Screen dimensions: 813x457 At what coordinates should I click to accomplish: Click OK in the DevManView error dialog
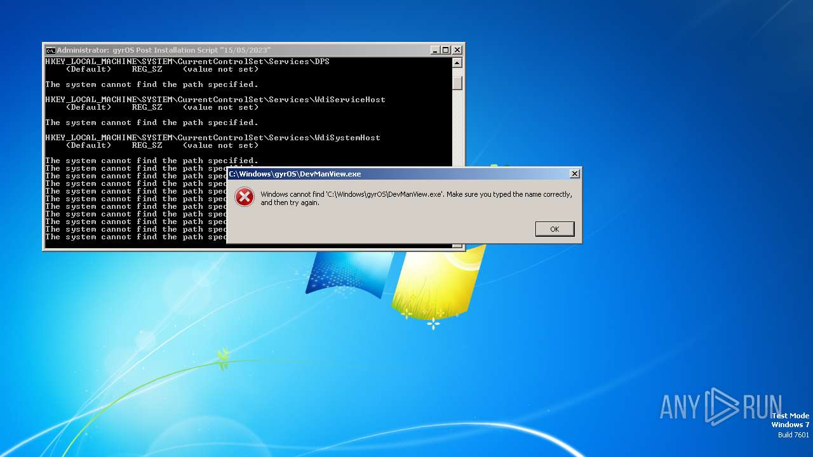coord(554,229)
